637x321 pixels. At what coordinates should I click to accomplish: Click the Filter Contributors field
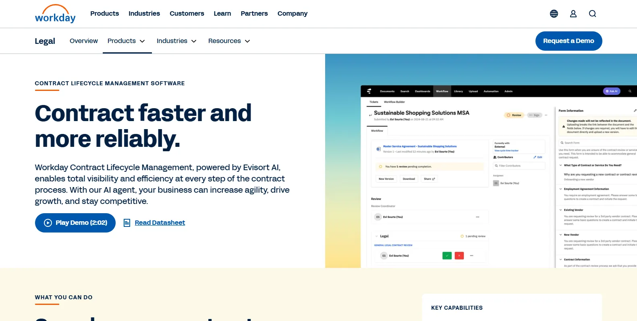(x=519, y=166)
